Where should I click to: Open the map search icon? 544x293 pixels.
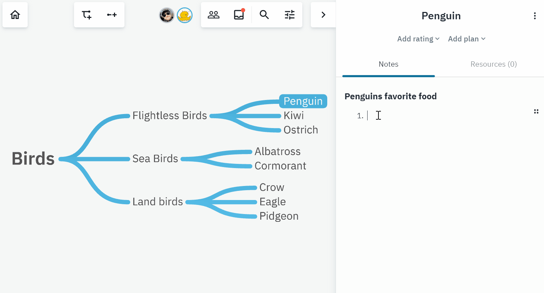(x=264, y=15)
